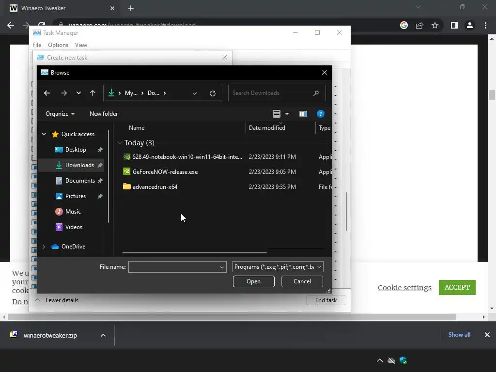
Task: Toggle the preview pane icon
Action: (x=303, y=114)
